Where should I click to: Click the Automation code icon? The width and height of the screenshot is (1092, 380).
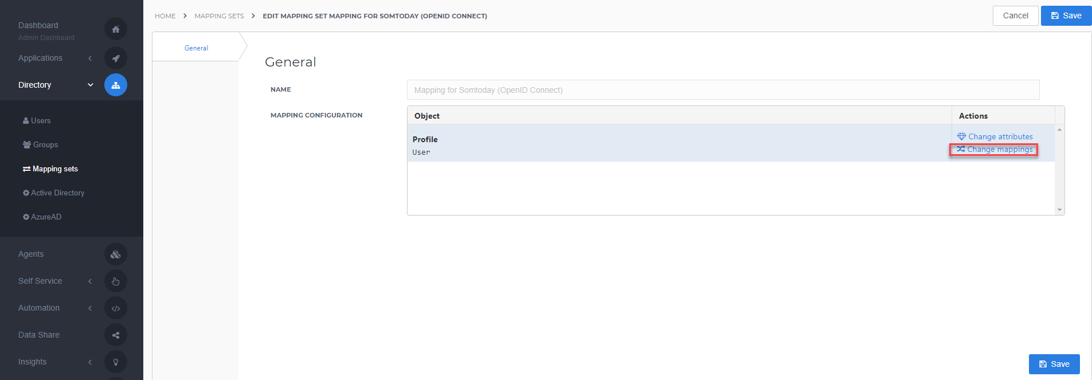116,308
